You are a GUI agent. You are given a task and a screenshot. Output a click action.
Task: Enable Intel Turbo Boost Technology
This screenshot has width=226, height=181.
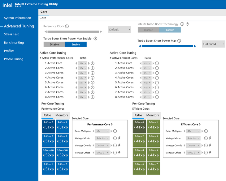pos(170,30)
